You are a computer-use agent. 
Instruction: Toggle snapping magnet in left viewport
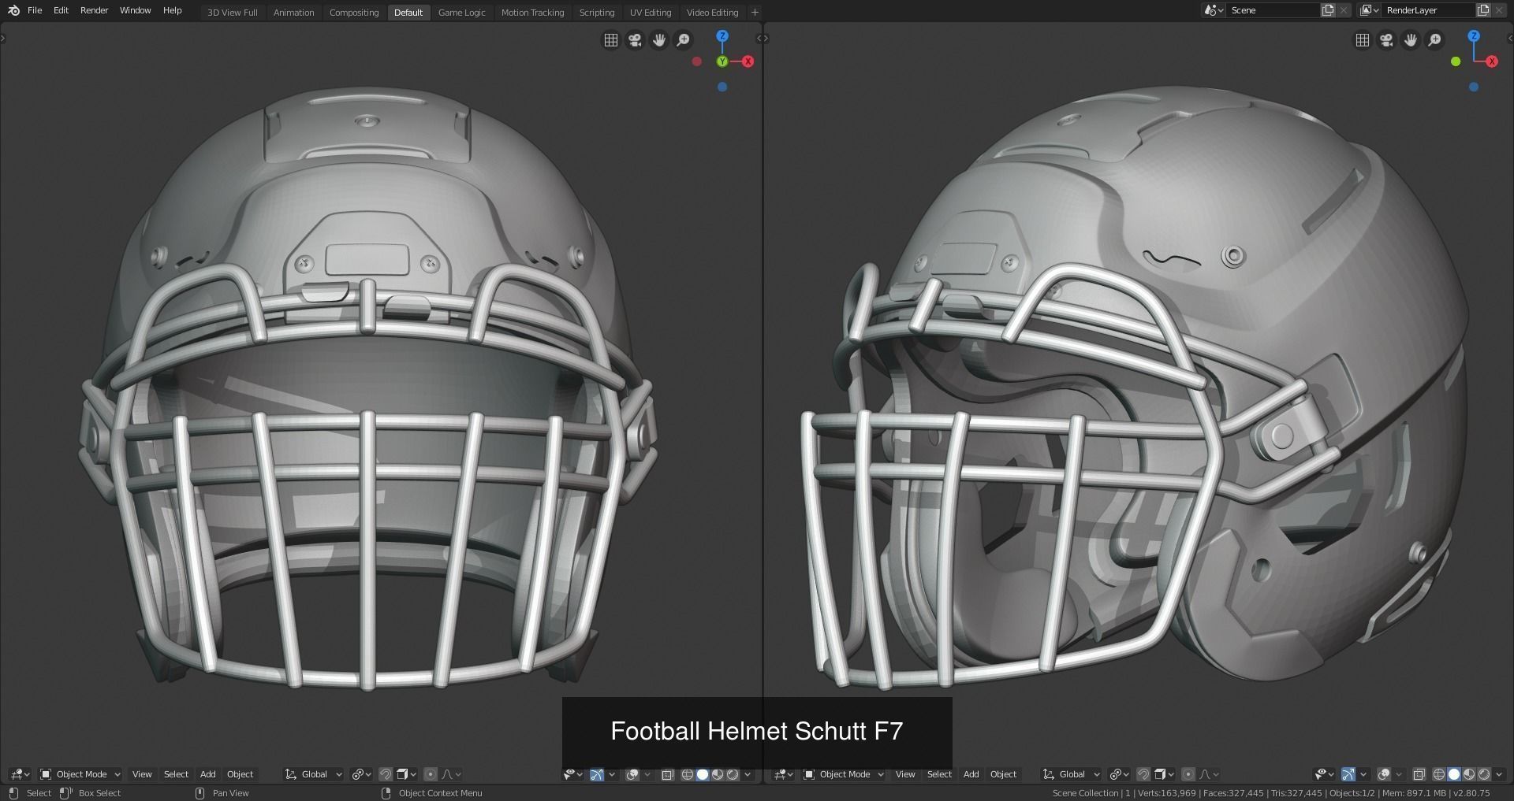point(386,774)
